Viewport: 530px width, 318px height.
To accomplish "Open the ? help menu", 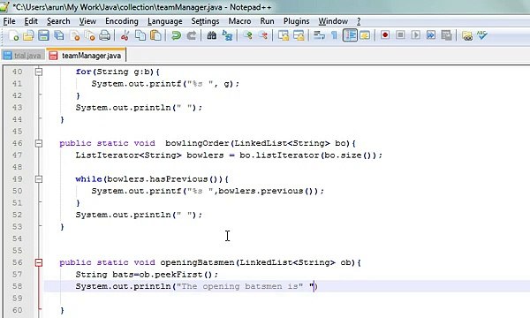I will coord(359,21).
